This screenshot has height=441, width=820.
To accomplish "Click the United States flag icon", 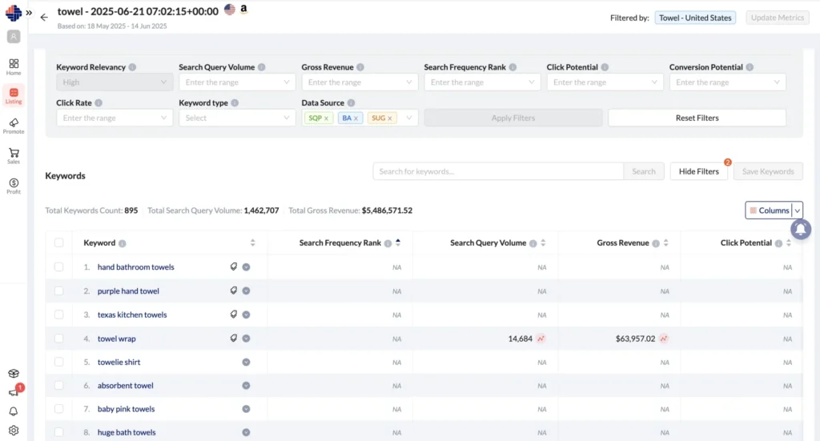I will click(x=230, y=10).
